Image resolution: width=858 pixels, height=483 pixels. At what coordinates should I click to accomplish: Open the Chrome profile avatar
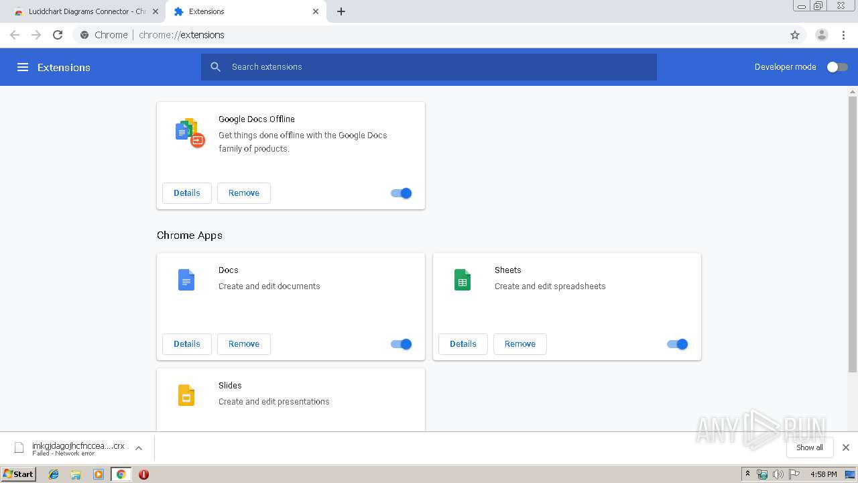coord(821,35)
